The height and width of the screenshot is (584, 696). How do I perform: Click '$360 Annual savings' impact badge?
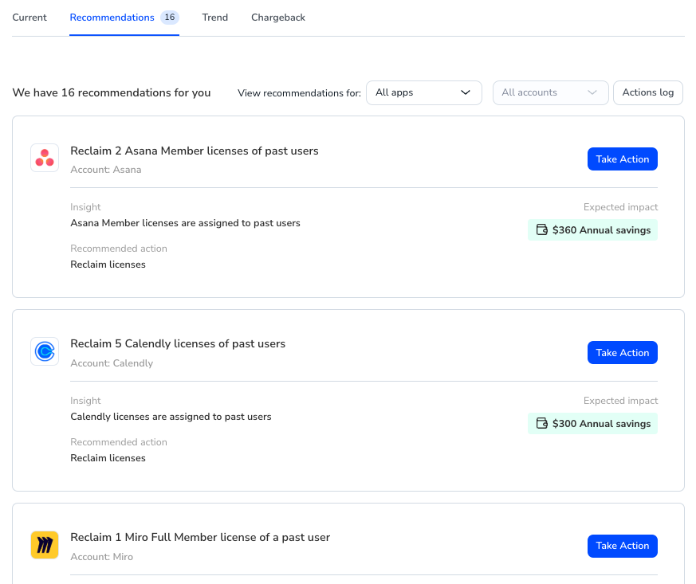coord(592,229)
